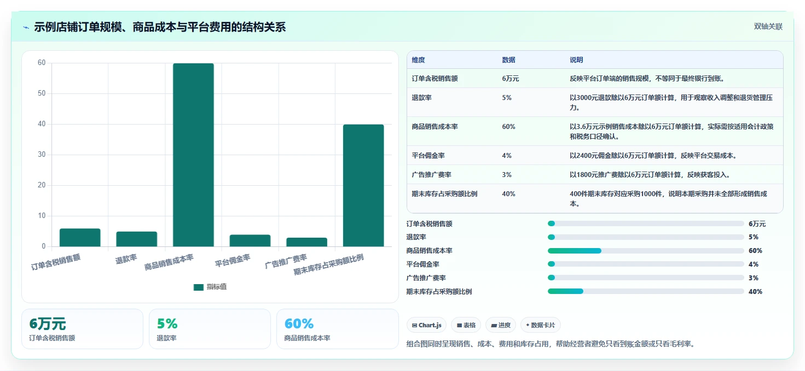Click the 双轴关联 label in header
This screenshot has height=371, width=805.
point(768,26)
